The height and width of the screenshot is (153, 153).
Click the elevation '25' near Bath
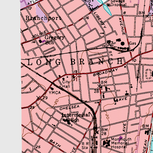(x=38, y=147)
